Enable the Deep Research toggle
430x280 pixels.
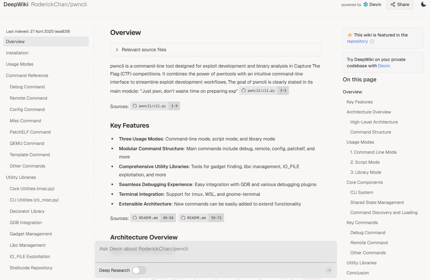pos(139,270)
